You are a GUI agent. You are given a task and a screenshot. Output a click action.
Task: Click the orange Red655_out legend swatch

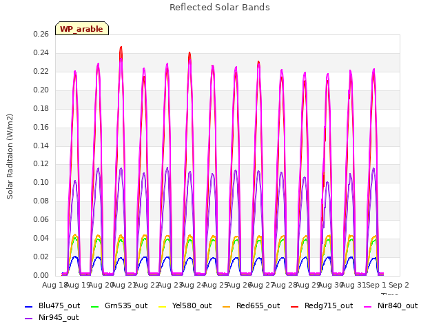(x=227, y=307)
